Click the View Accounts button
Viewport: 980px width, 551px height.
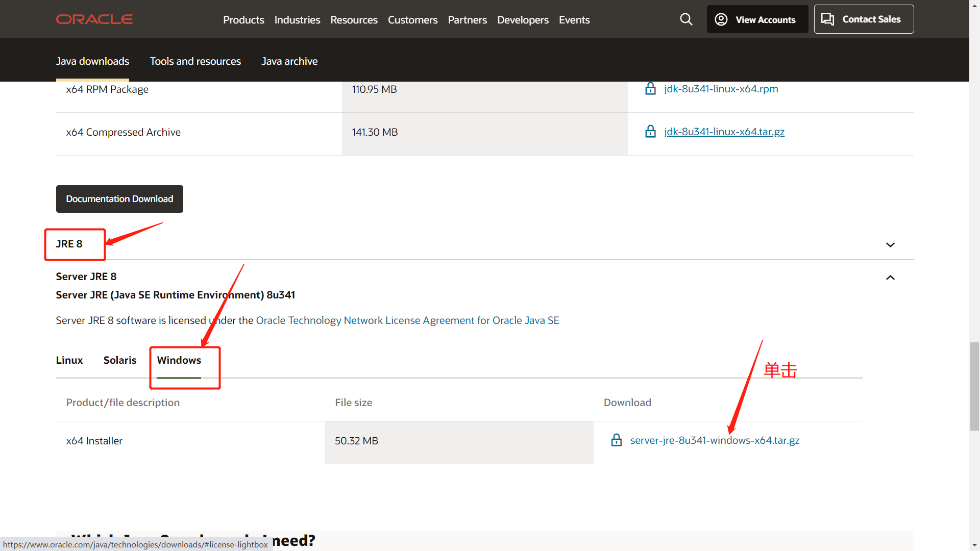click(x=757, y=19)
